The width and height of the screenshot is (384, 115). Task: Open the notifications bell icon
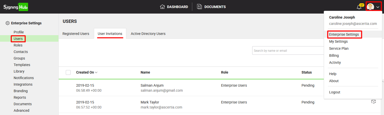click(x=359, y=7)
